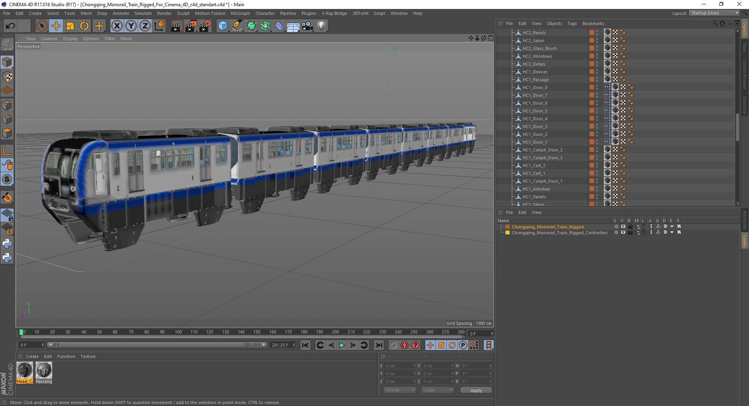The image size is (749, 406).
Task: Switch to Points mode
Action: (7, 105)
